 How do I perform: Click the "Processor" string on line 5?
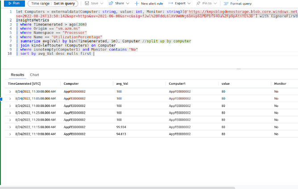74,33
